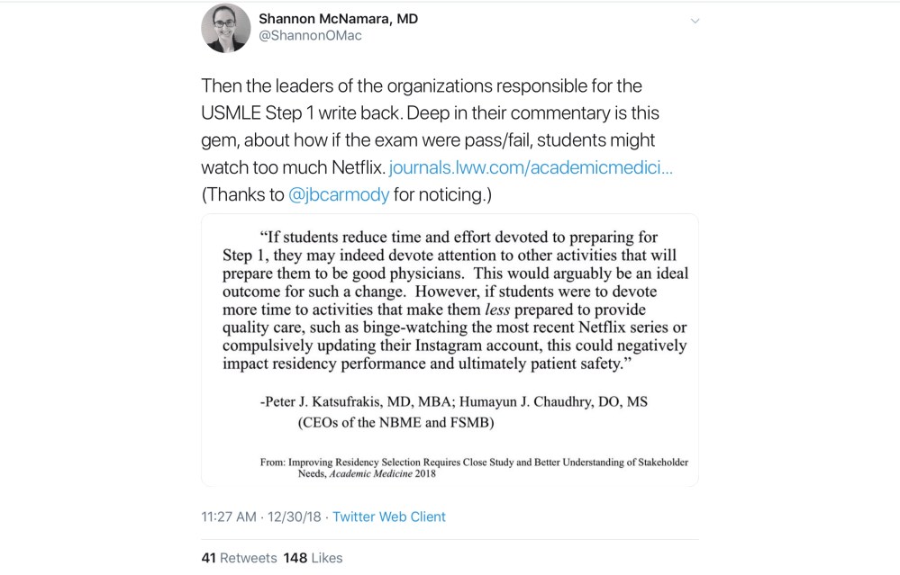Click the 12/30/18 tweet date
Image resolution: width=900 pixels, height=575 pixels.
click(294, 517)
